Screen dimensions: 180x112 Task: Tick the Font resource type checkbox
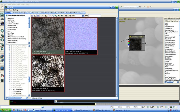coord(6,31)
